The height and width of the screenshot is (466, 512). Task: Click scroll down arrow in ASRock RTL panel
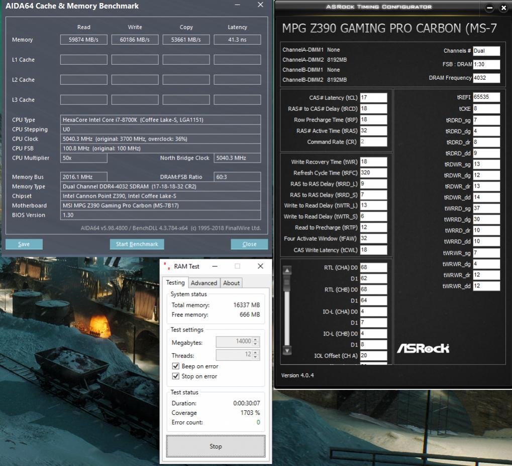click(x=287, y=351)
